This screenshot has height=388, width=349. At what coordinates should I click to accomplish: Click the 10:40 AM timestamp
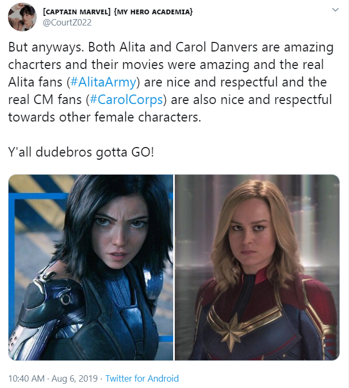click(x=27, y=378)
